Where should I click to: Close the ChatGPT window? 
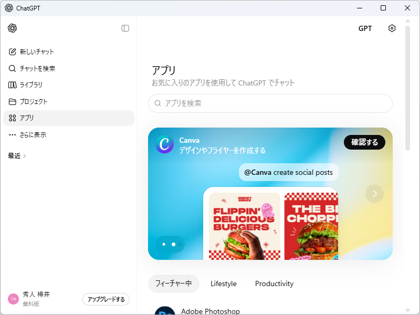407,8
